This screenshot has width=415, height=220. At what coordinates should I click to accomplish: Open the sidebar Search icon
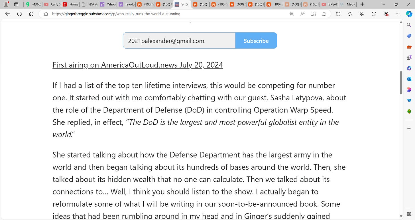(409, 25)
